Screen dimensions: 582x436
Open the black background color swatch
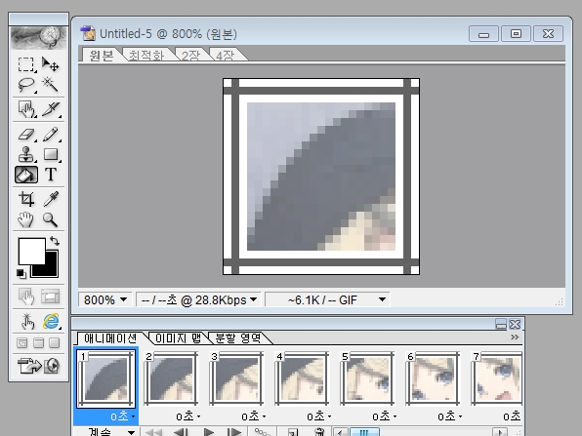[51, 269]
